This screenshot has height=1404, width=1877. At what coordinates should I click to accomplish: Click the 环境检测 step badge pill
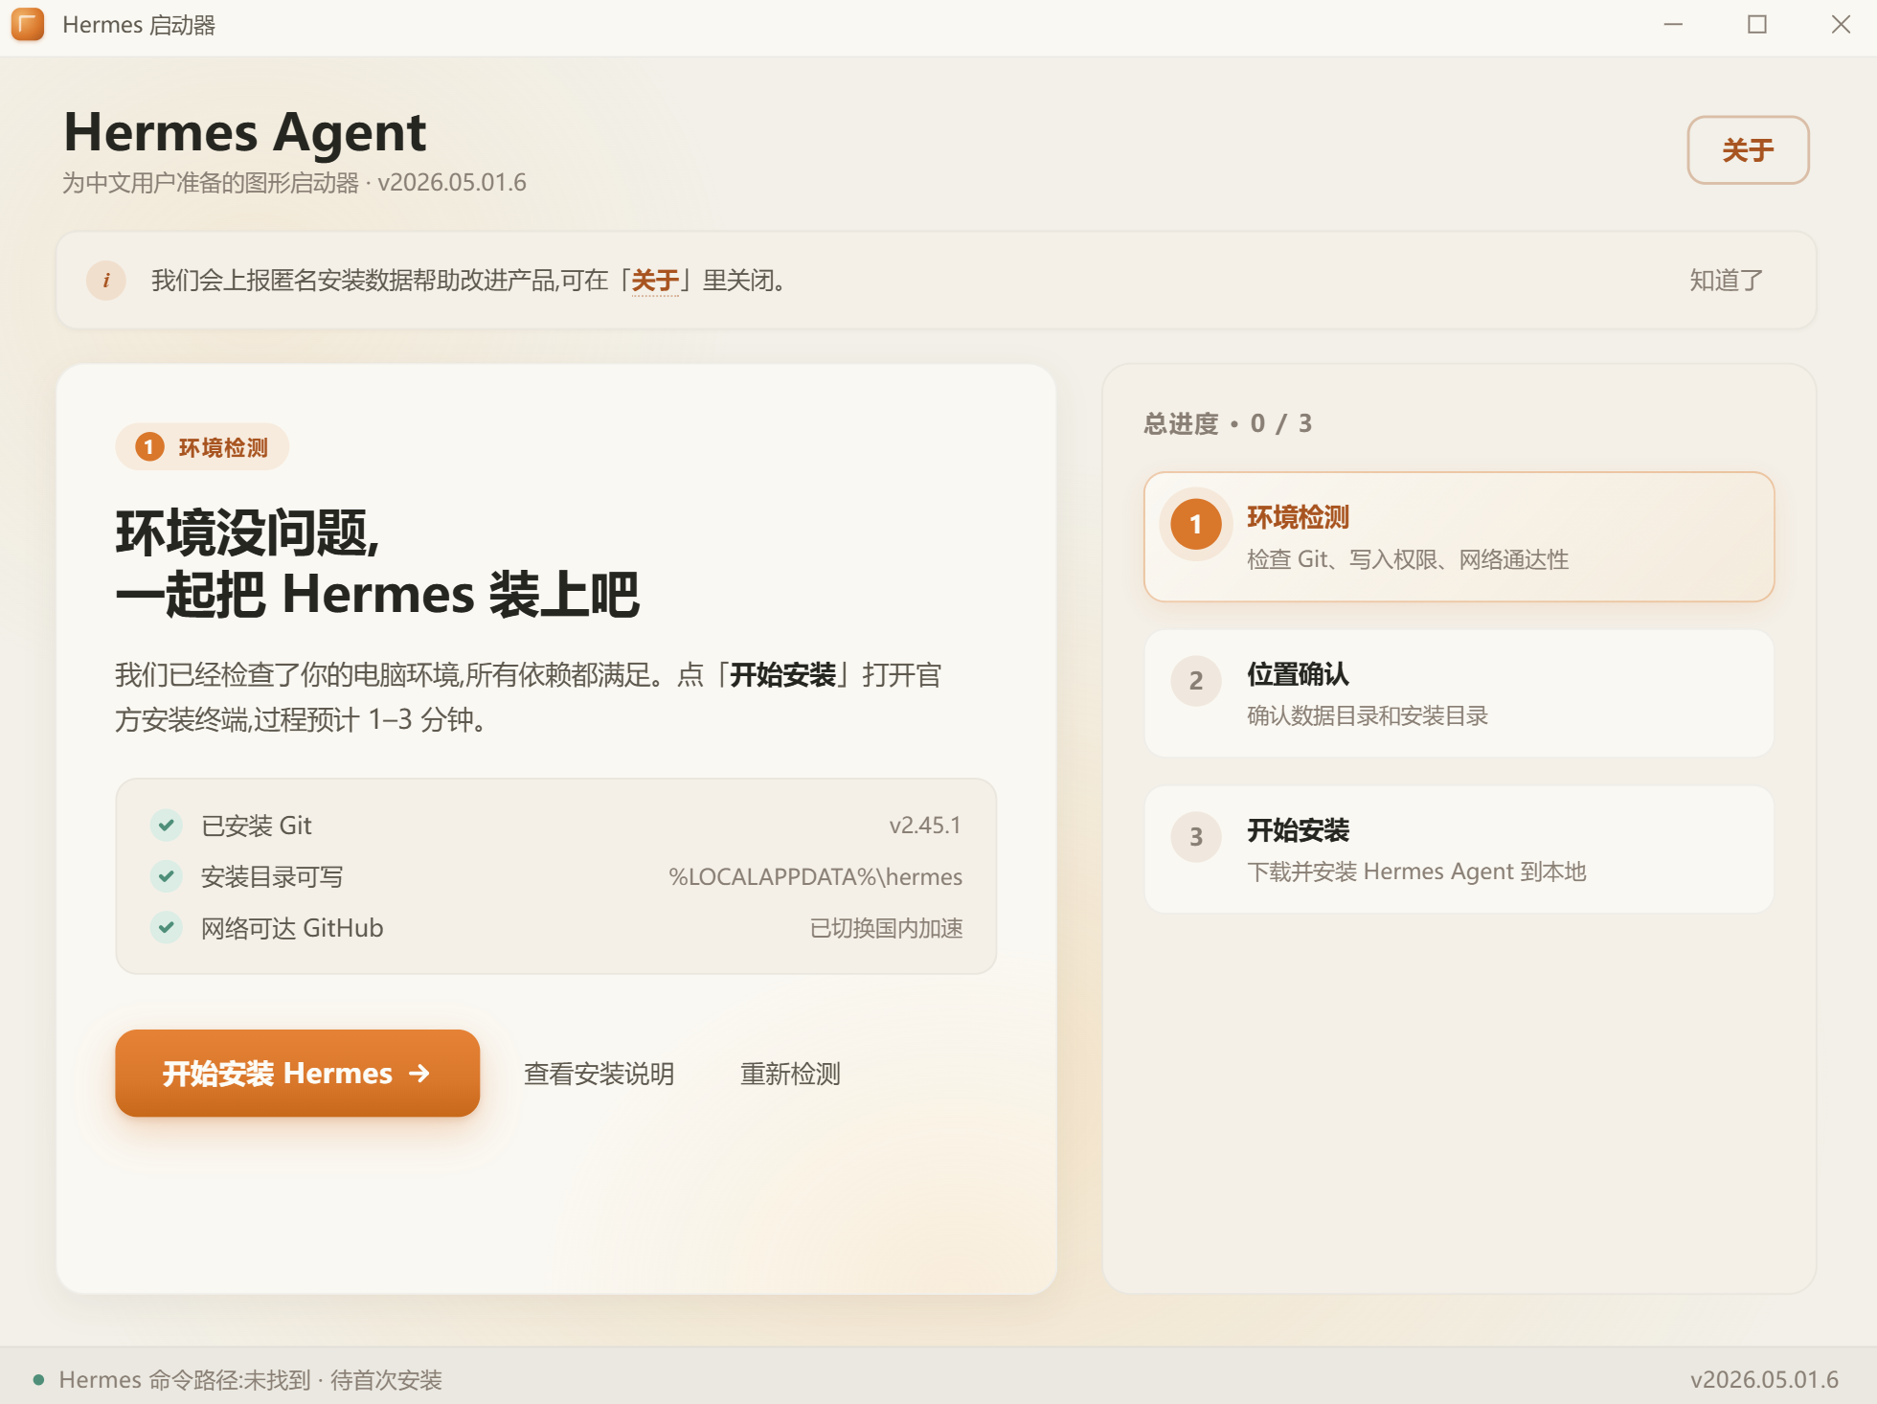[202, 447]
